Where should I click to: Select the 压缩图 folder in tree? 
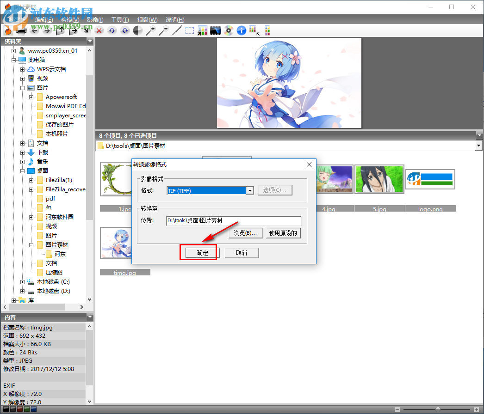coord(54,273)
